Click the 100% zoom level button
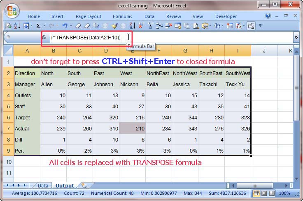Screen dimensions: 303x201 coord(284,193)
